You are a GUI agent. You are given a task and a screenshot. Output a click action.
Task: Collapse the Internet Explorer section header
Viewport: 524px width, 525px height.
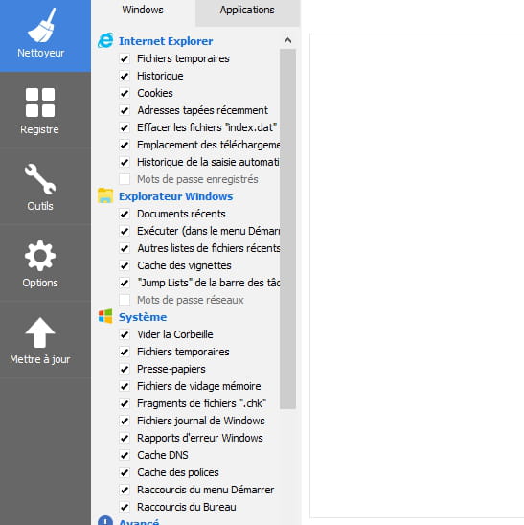pyautogui.click(x=166, y=41)
